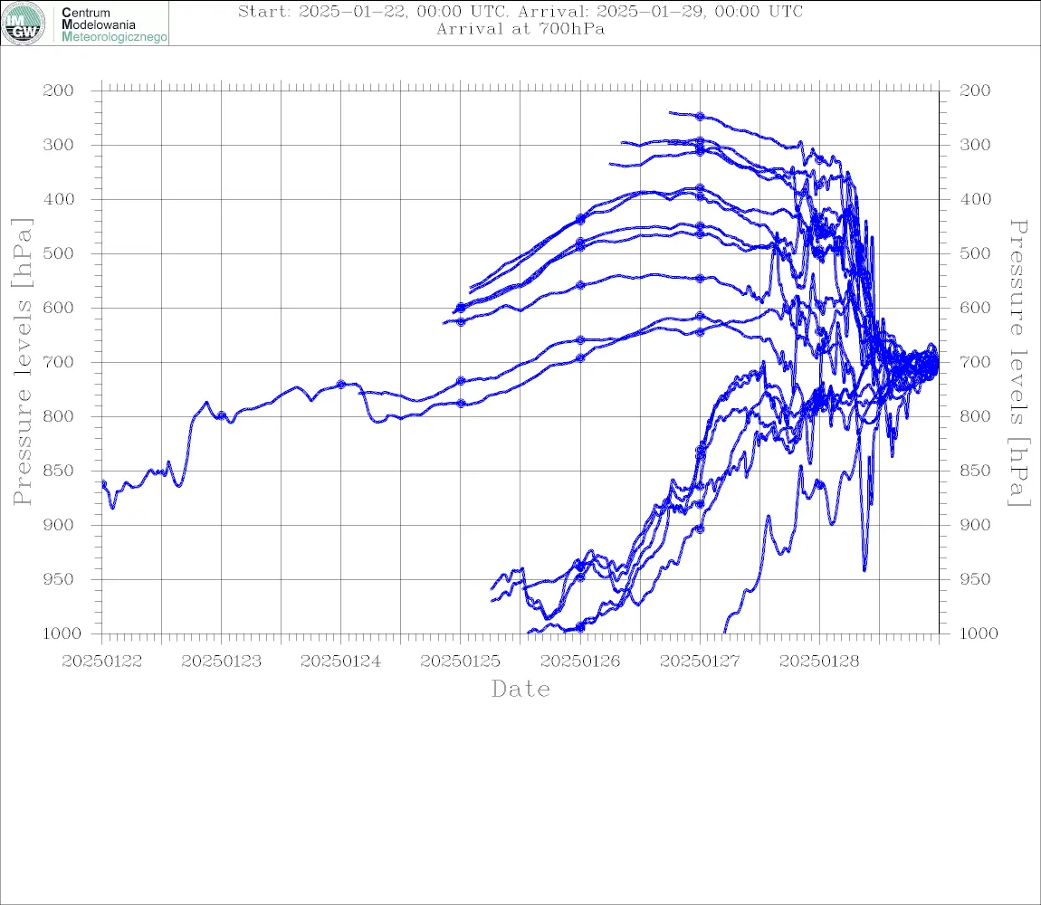1041x905 pixels.
Task: Click the Centrum Modelowania Meteorologicznego text
Action: coord(114,24)
